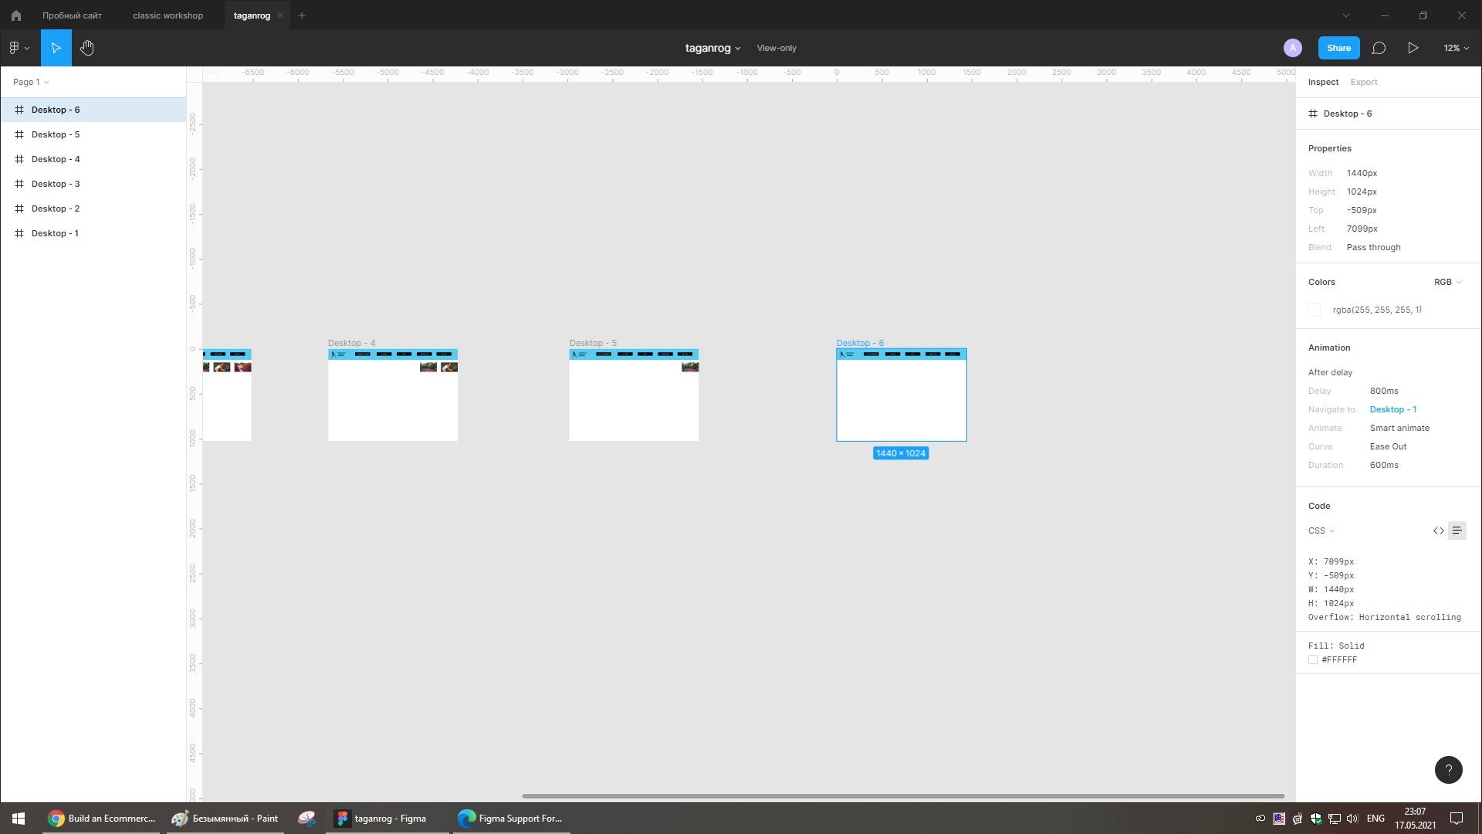Viewport: 1482px width, 834px height.
Task: Click the Play/Present prototype button
Action: pos(1413,48)
